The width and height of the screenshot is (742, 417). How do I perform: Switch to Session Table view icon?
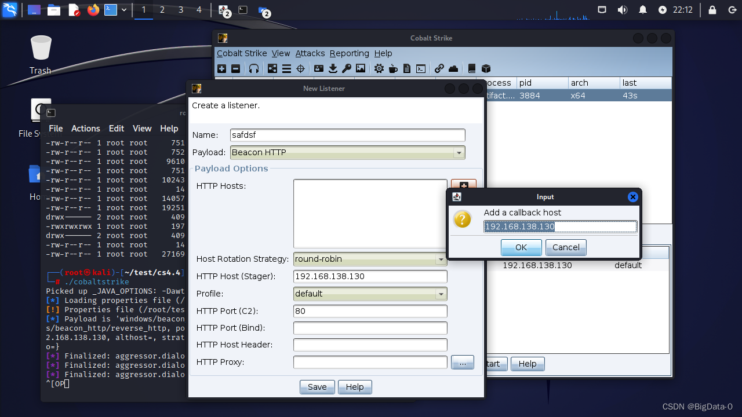pyautogui.click(x=286, y=68)
